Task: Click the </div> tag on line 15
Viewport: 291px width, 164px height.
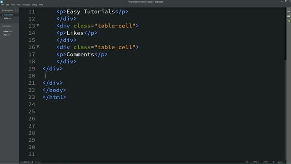Action: (x=66, y=40)
